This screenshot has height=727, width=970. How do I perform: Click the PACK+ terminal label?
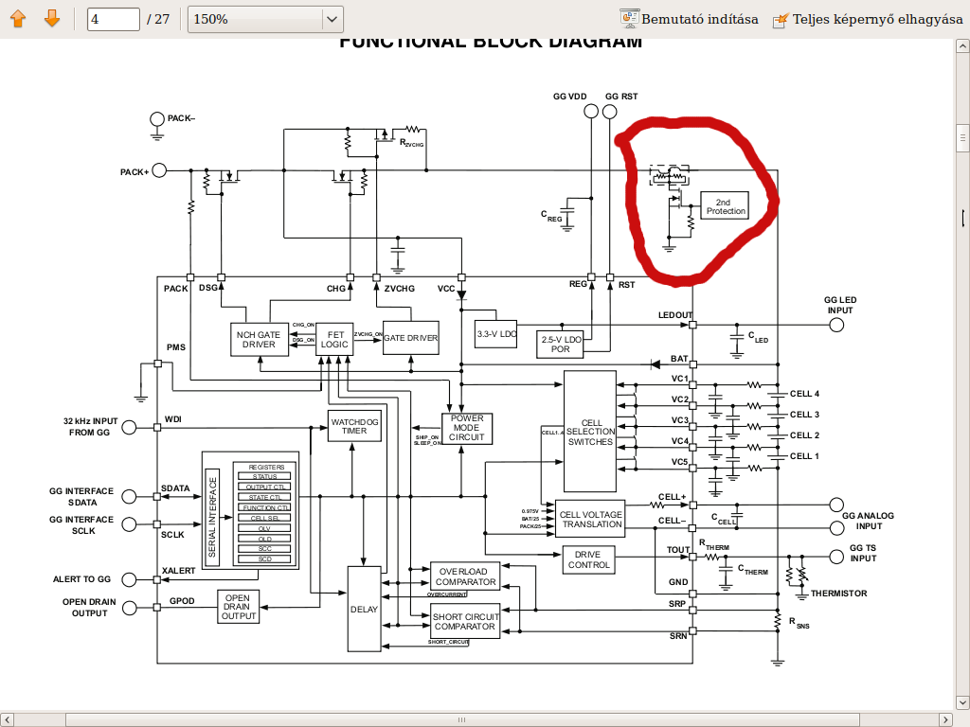pos(135,172)
